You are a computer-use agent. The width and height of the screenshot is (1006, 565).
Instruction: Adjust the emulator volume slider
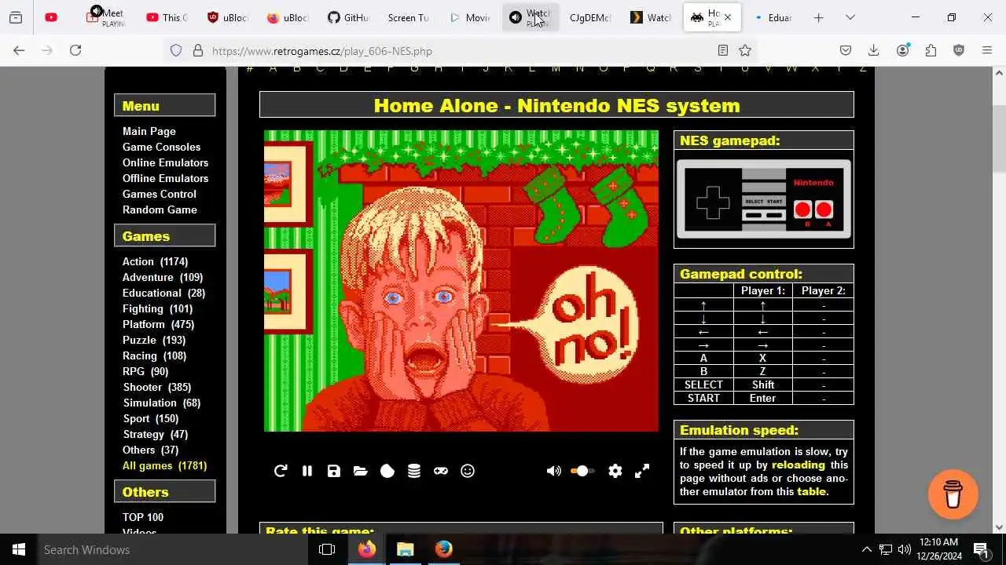tap(582, 471)
